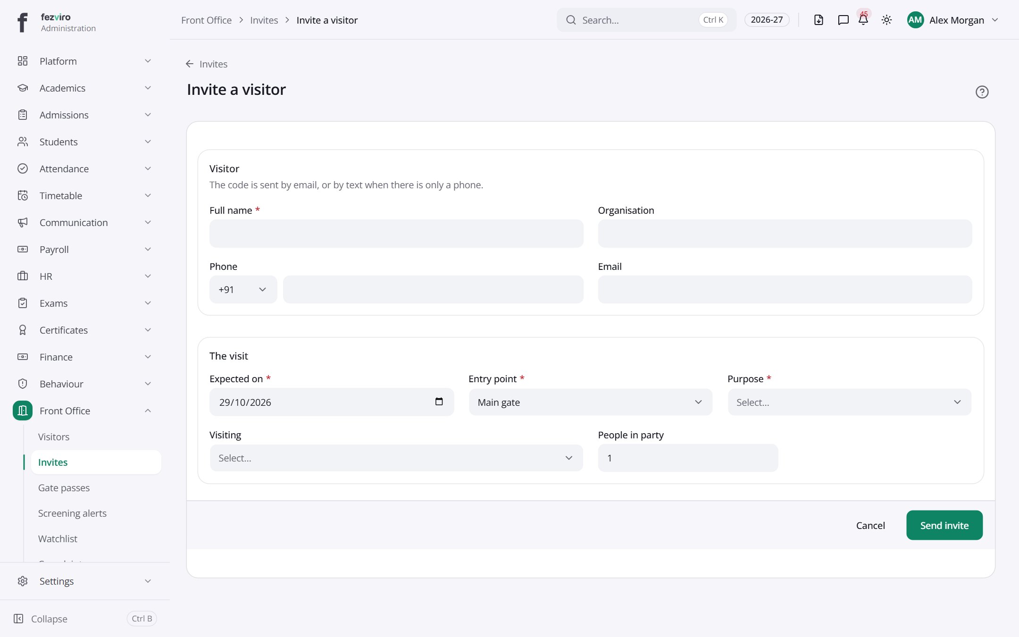Click the Students people icon
Image resolution: width=1019 pixels, height=637 pixels.
coord(23,142)
